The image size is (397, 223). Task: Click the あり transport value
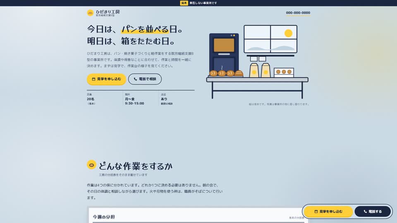[x=164, y=99]
